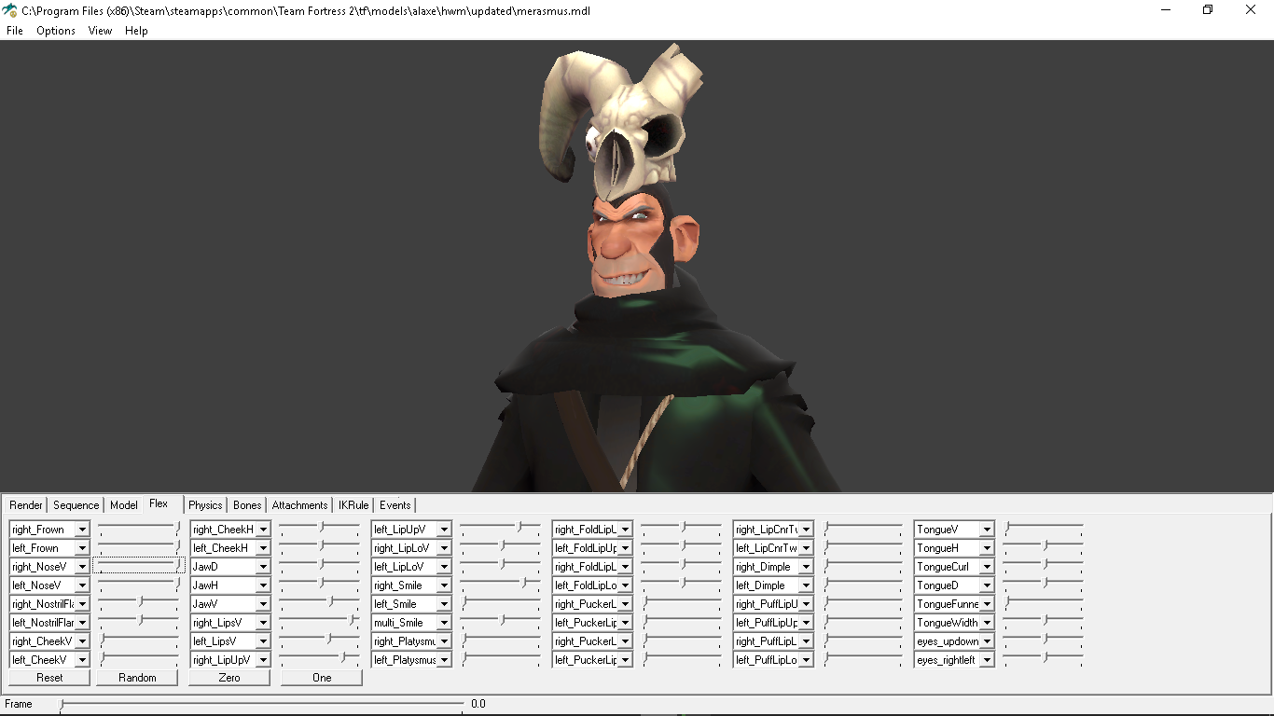Click the slider beside right_Frown
1274x716 pixels.
click(139, 529)
